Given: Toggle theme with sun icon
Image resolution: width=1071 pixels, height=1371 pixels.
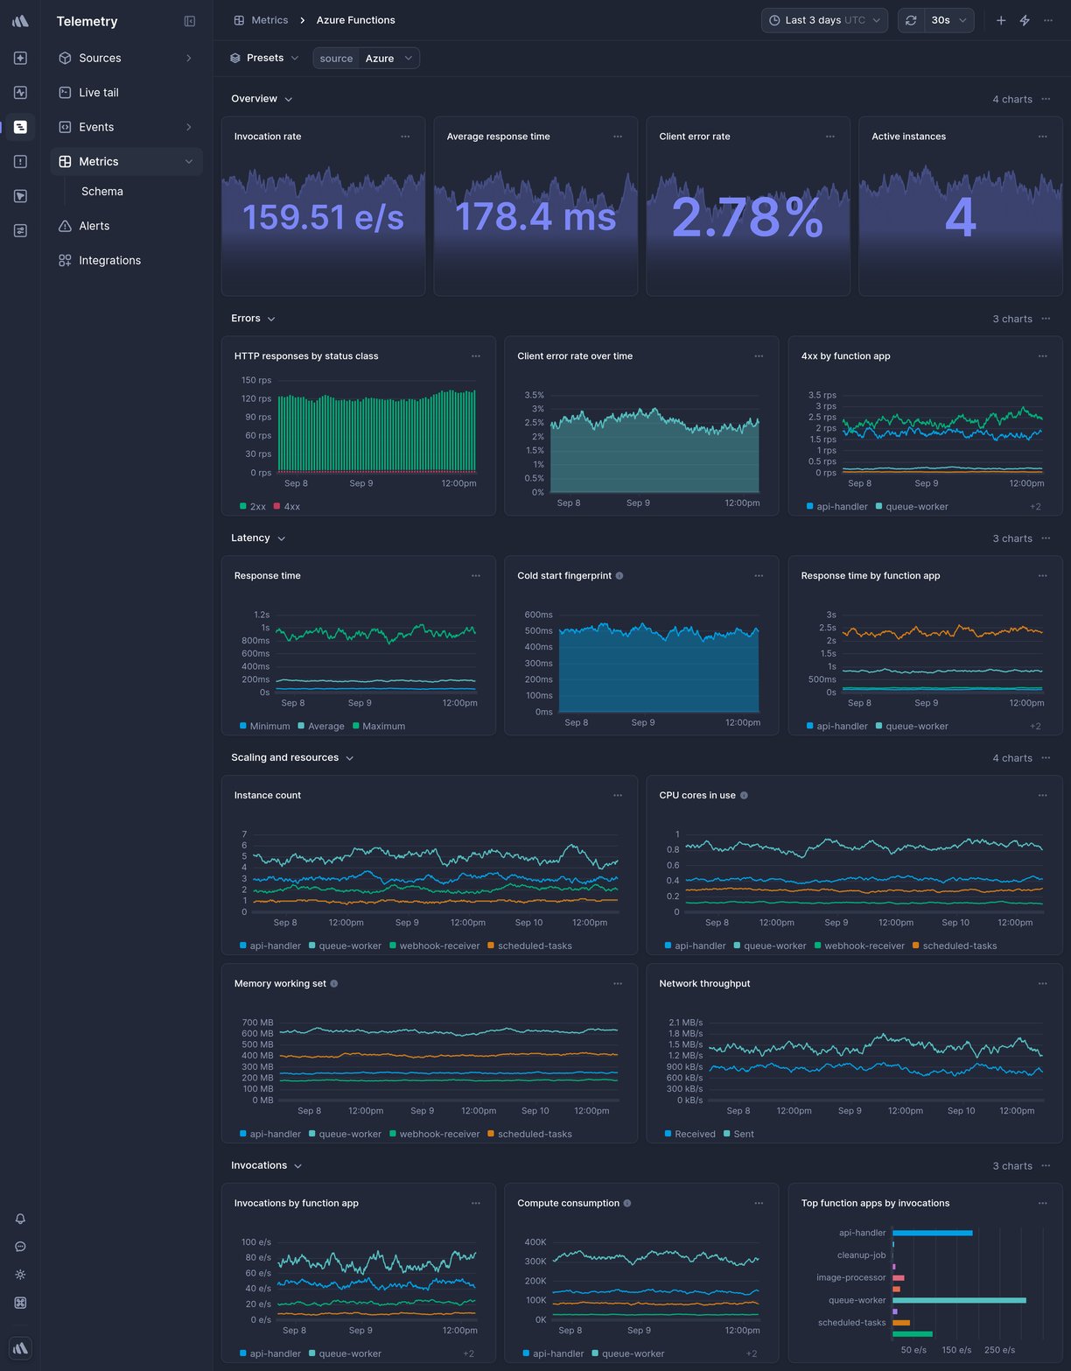Looking at the screenshot, I should click(x=20, y=1275).
